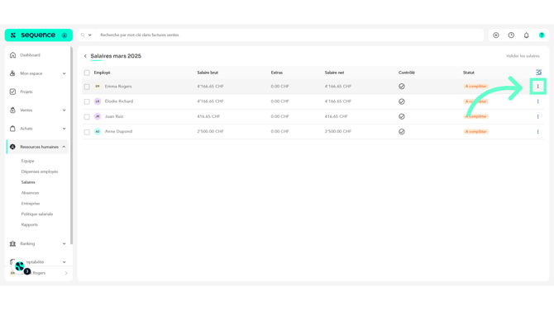The image size is (554, 310).
Task: Expand the Mon espace menu chevron
Action: pos(64,73)
